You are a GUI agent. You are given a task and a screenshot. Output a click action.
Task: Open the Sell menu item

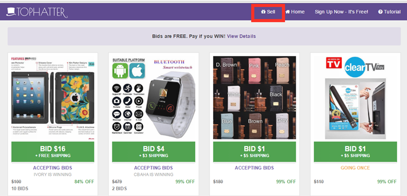tap(268, 12)
